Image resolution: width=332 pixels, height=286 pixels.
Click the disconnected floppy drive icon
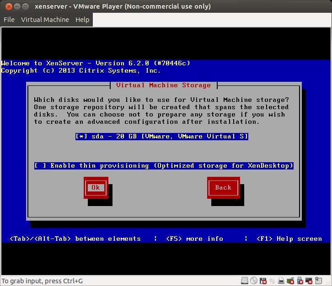263,281
